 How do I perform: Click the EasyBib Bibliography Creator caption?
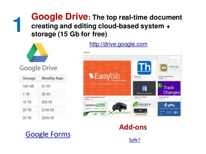coord(95,97)
